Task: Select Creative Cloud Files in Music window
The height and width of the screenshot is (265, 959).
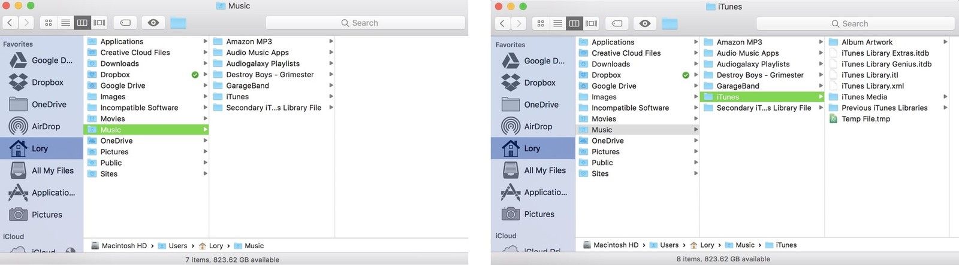Action: tap(146, 53)
